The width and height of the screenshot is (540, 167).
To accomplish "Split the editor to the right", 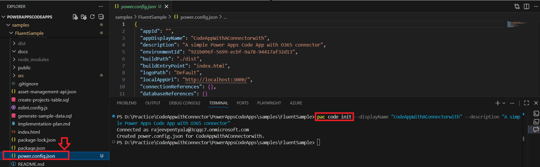I will point(527,6).
